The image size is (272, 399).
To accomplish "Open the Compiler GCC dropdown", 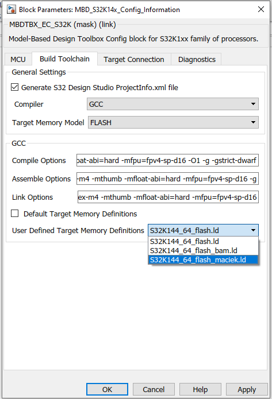I will (x=173, y=104).
